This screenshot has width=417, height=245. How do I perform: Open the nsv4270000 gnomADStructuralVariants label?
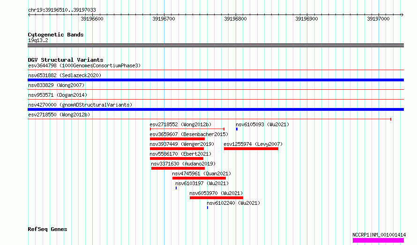coord(80,105)
